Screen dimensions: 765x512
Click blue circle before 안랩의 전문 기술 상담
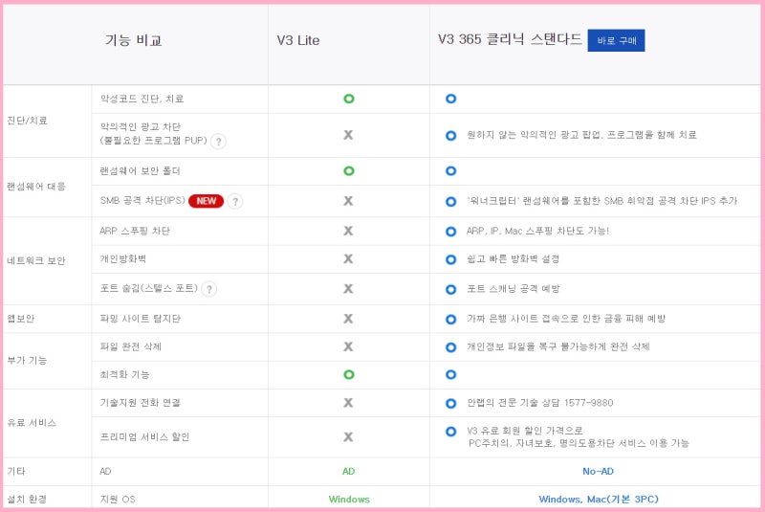pos(450,404)
